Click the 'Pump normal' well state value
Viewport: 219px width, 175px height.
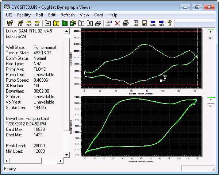click(x=45, y=47)
